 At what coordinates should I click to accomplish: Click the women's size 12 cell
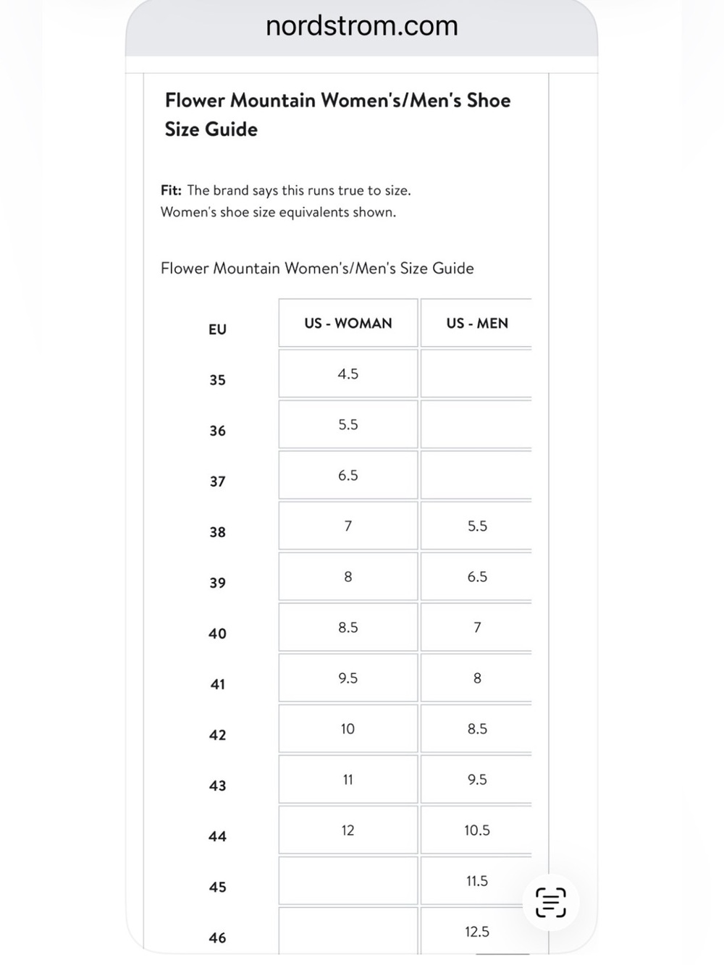(348, 830)
